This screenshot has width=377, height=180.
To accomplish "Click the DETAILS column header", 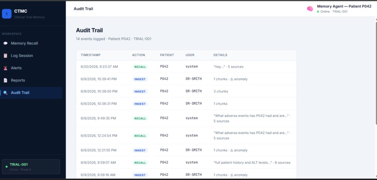I will pyautogui.click(x=220, y=55).
